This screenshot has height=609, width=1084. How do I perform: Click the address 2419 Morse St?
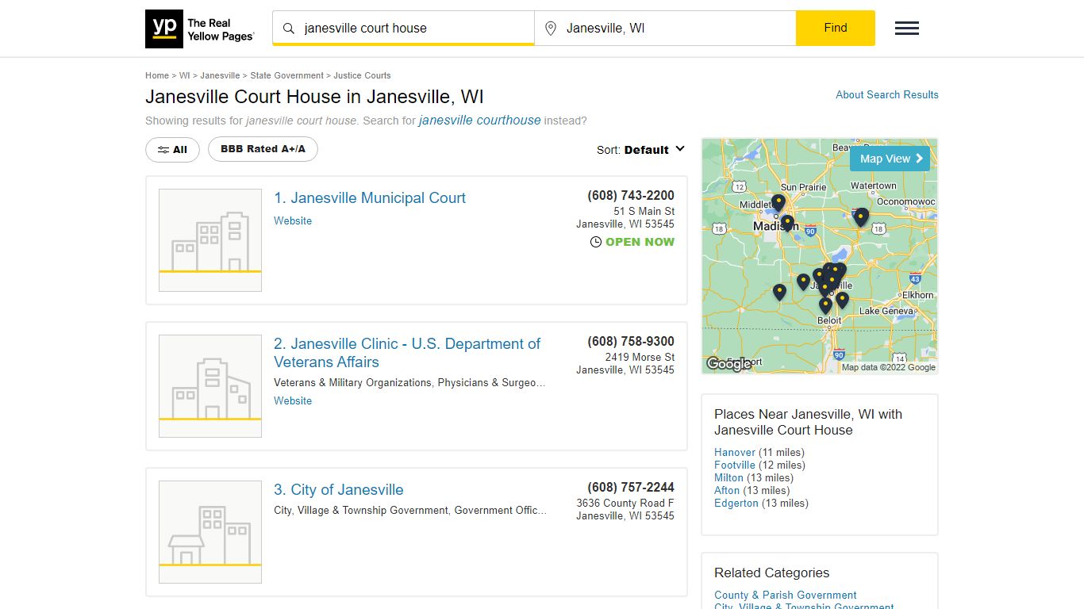[x=640, y=357]
